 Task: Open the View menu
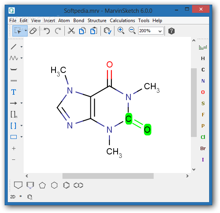36,21
